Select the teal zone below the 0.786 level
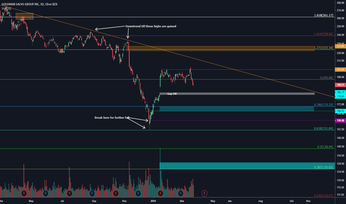346x204 pixels. [236, 109]
